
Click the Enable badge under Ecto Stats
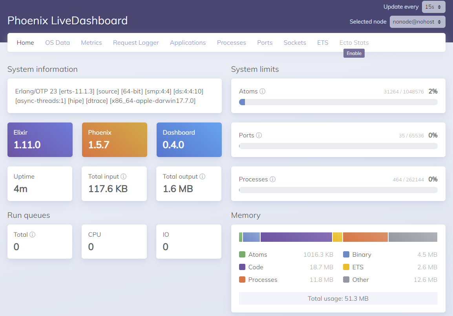pyautogui.click(x=354, y=53)
